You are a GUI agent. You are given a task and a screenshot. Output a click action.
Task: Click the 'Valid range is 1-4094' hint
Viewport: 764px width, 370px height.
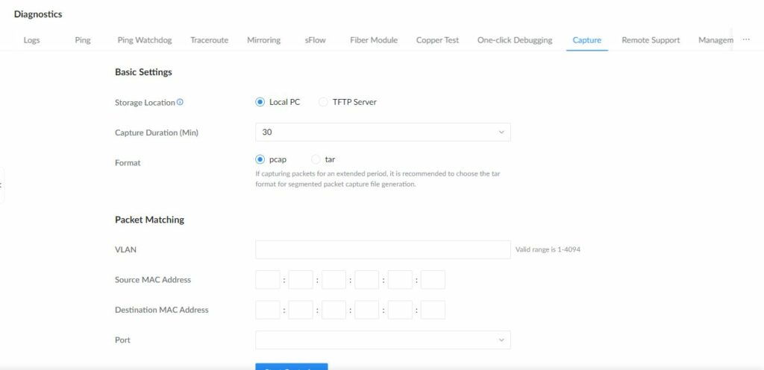click(x=548, y=250)
